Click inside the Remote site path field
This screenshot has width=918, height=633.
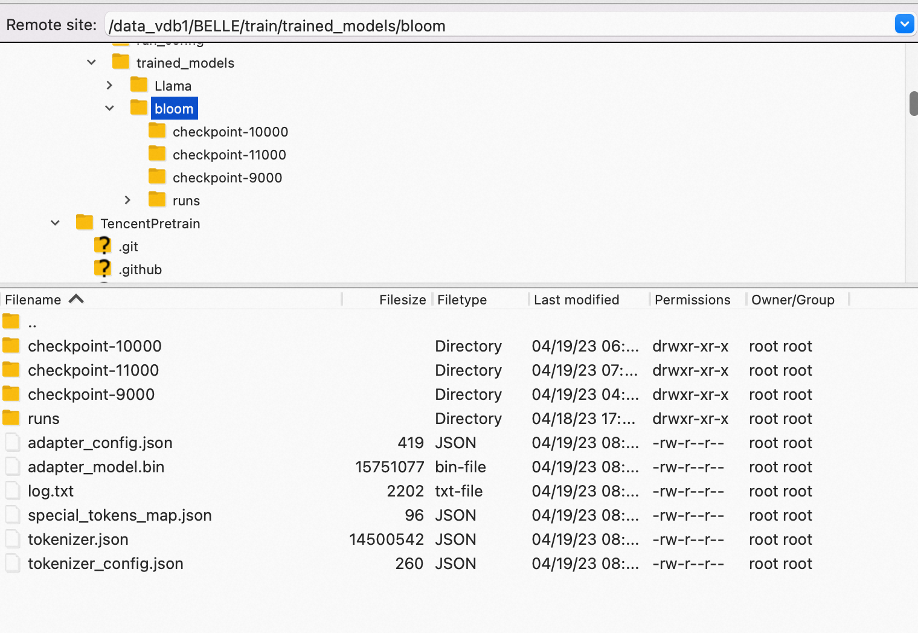[x=423, y=25]
